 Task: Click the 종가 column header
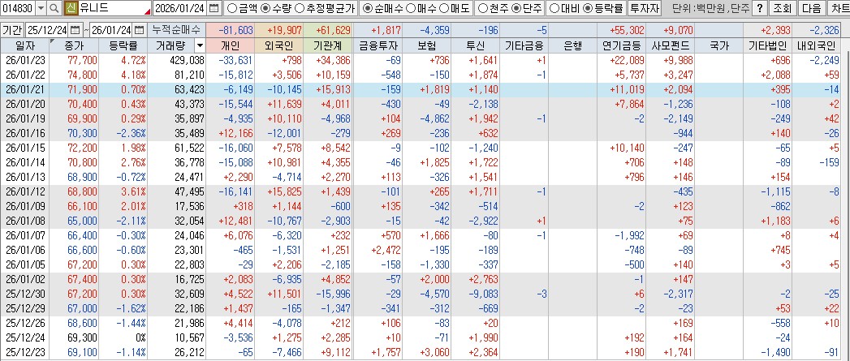[74, 46]
